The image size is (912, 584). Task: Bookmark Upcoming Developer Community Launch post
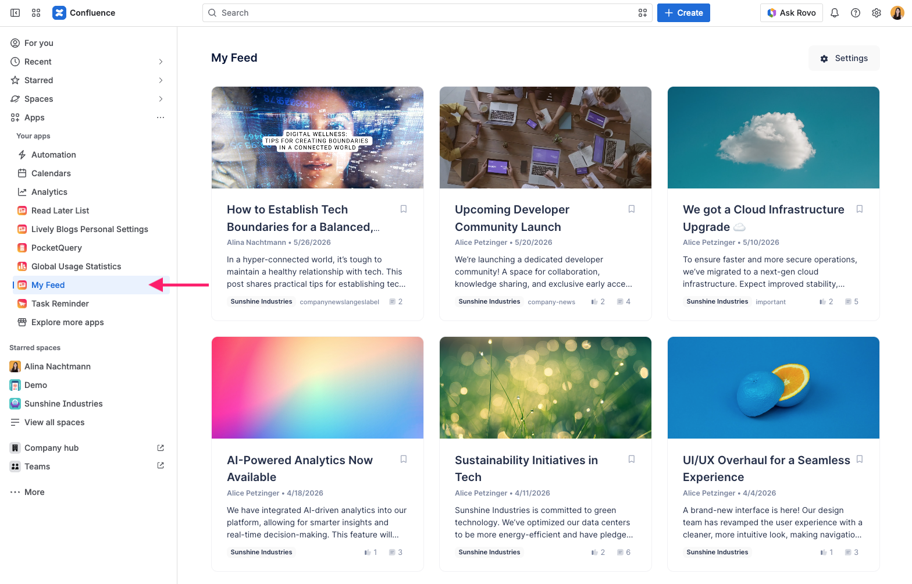click(x=632, y=209)
